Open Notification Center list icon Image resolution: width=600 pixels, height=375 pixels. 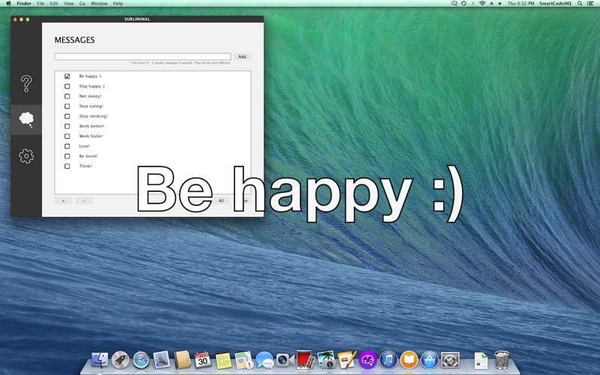tap(590, 4)
